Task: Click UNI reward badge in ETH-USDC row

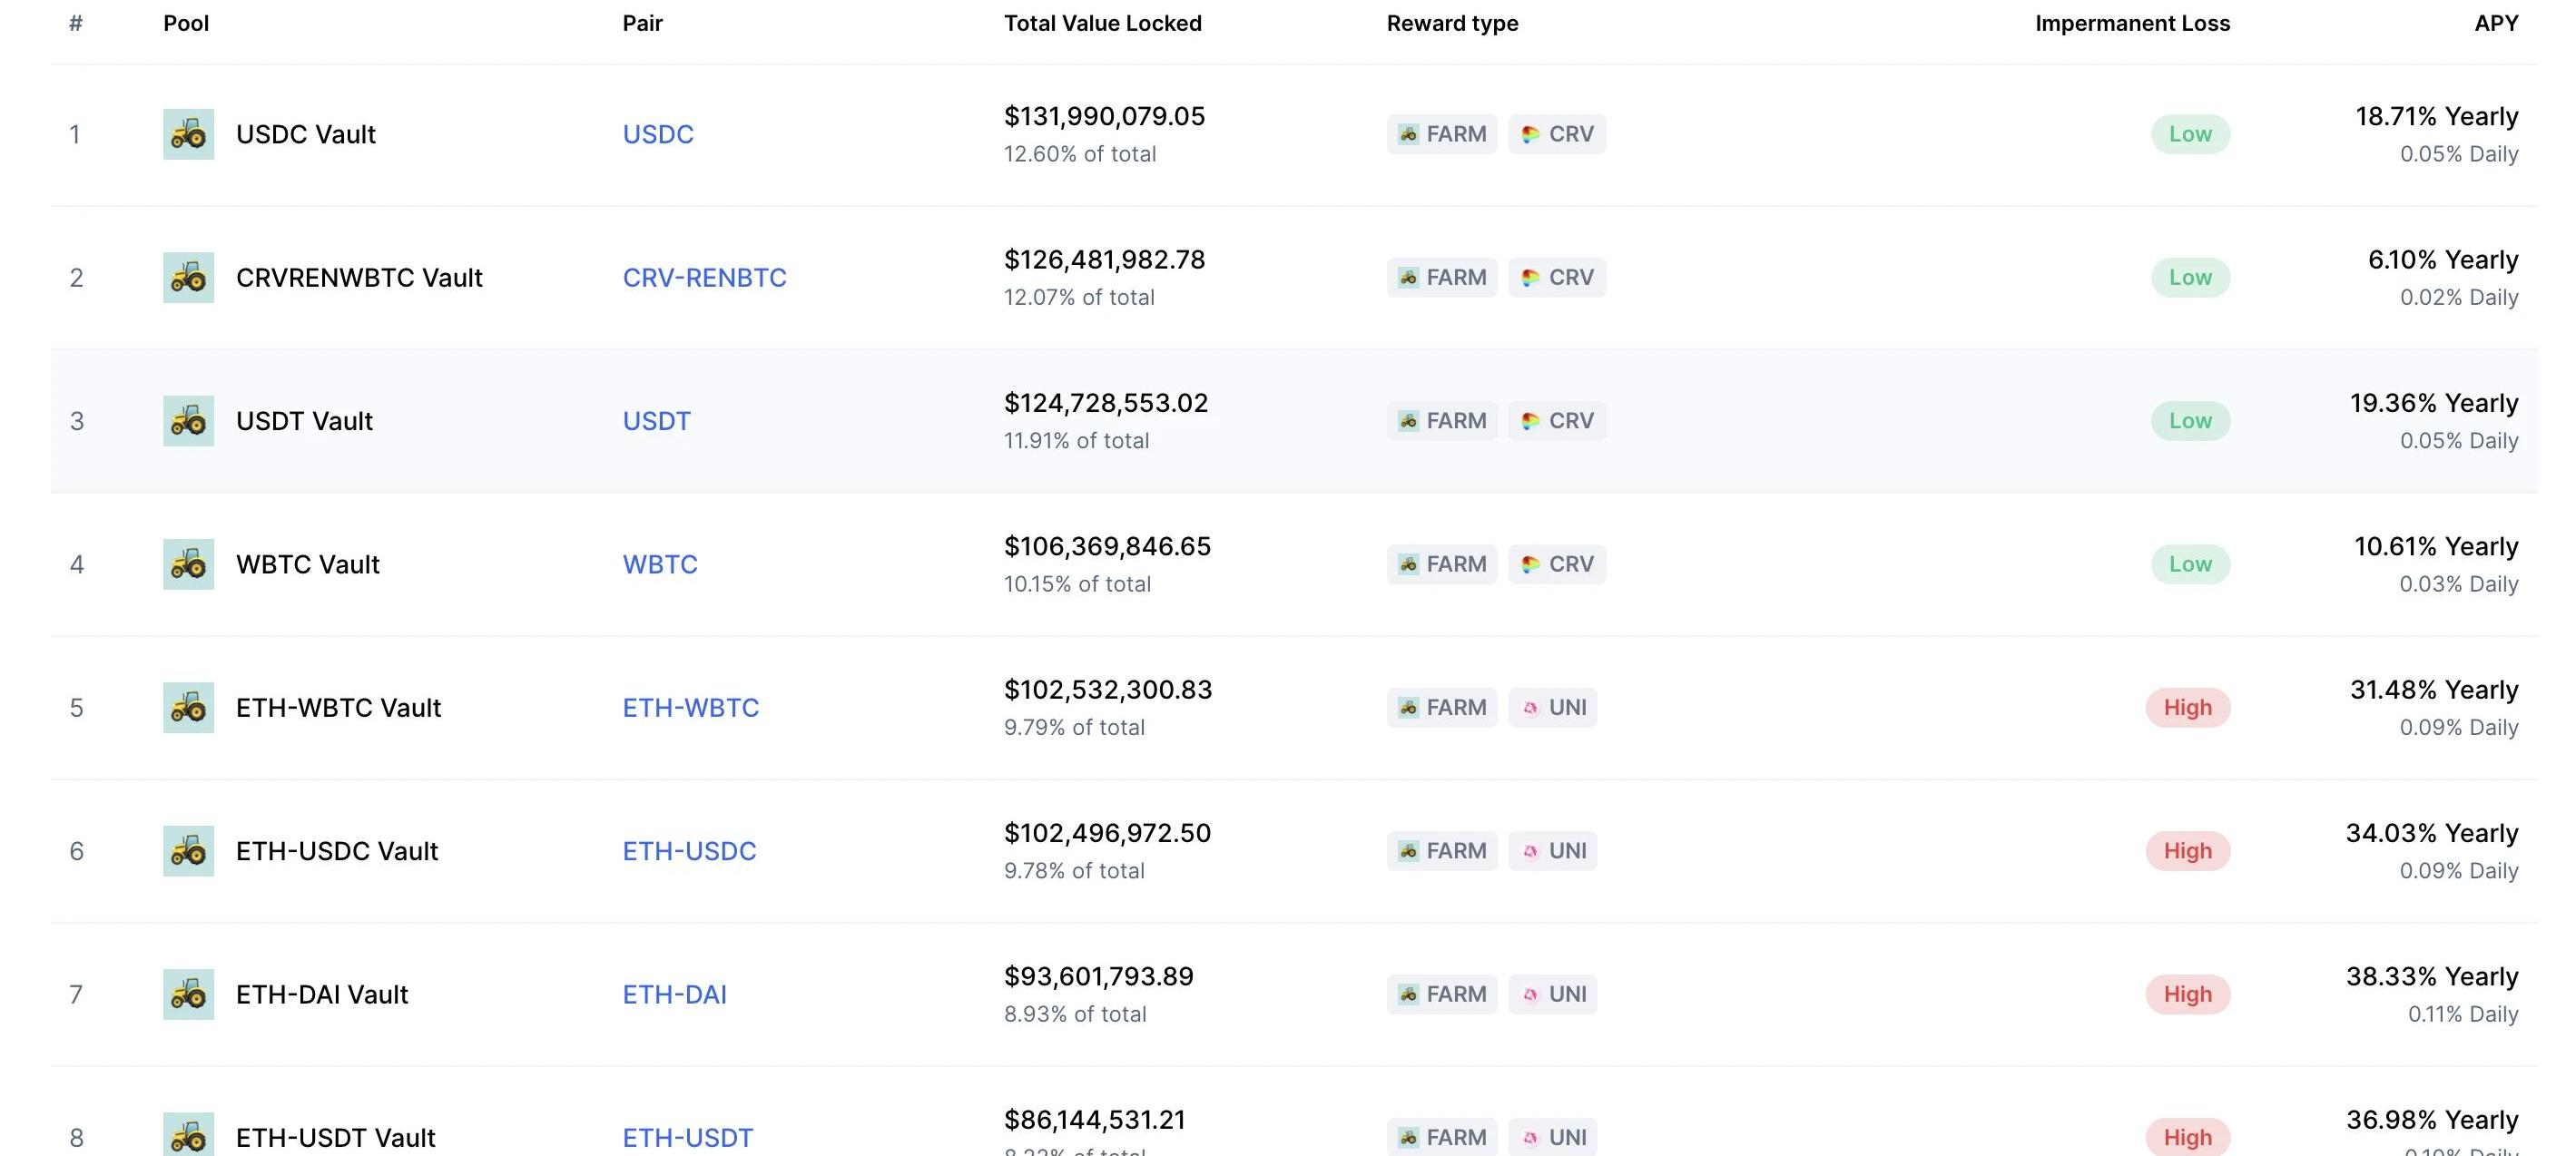Action: [x=1552, y=851]
